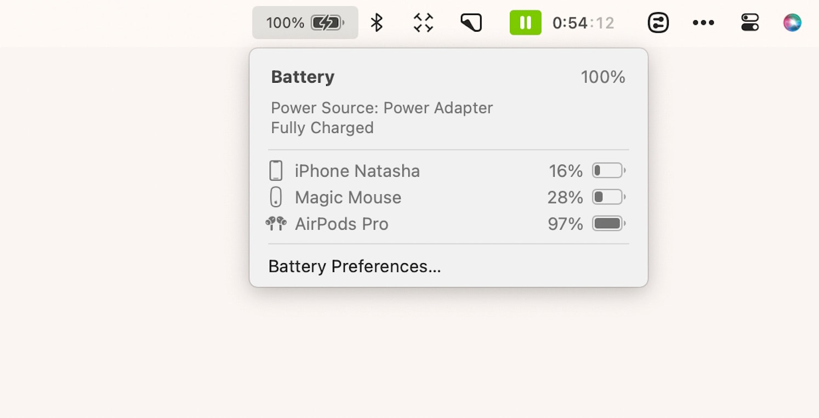
Task: Click the AirPods icon in the battery menu
Action: click(276, 223)
